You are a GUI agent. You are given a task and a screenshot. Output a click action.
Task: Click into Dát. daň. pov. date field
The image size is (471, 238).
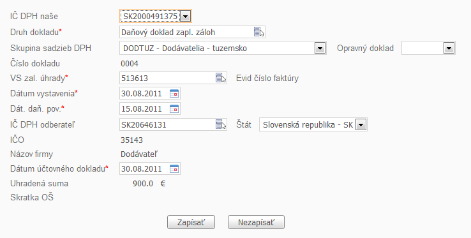144,108
